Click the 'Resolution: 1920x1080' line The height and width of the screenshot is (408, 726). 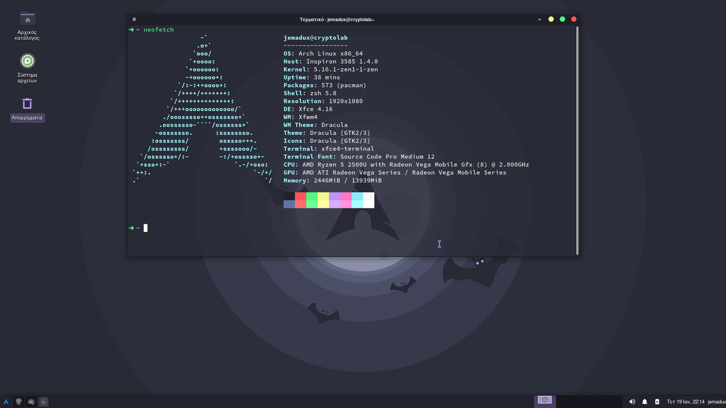(323, 101)
